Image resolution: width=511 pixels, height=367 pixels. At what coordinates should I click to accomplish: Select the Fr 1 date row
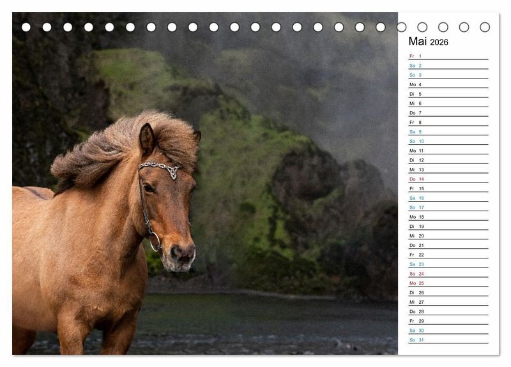click(x=448, y=56)
